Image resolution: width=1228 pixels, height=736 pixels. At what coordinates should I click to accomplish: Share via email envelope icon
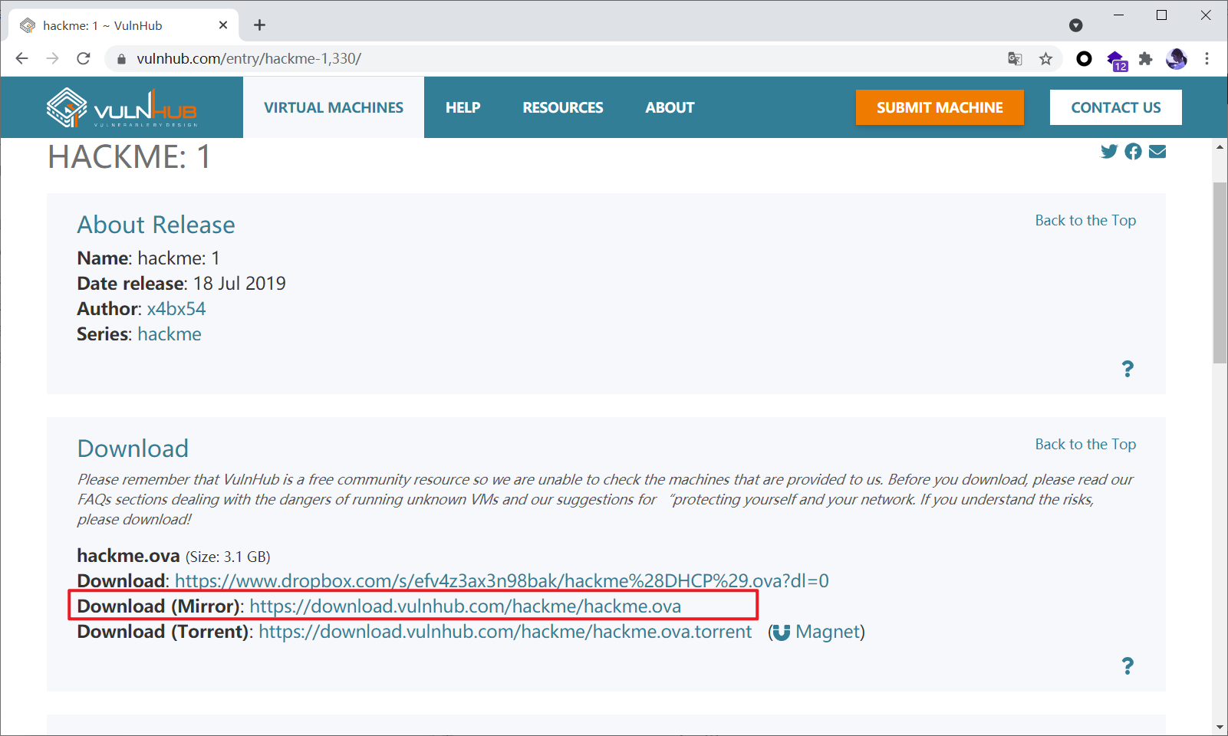[x=1157, y=151]
